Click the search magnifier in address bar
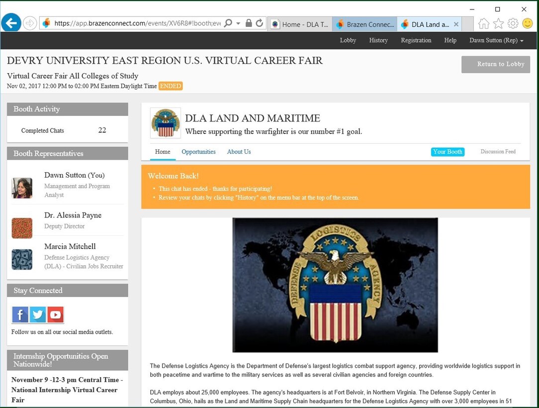Screen dimensions: 539x408 tap(228, 23)
